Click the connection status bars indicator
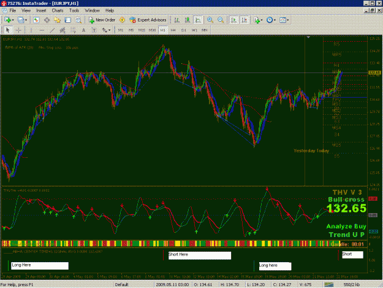Screen dimensions: 383x288 tap(329, 284)
